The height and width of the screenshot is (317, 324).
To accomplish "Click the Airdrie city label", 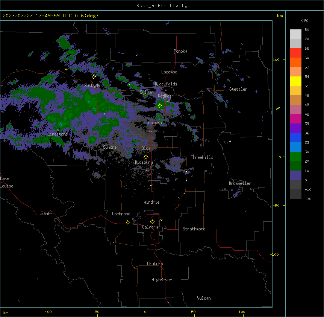I will pyautogui.click(x=152, y=202).
